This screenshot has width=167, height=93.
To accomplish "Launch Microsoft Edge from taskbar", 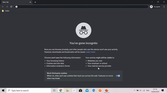I will 94,90.
